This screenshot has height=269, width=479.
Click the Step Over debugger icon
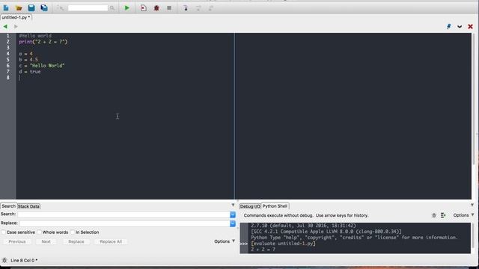[198, 8]
